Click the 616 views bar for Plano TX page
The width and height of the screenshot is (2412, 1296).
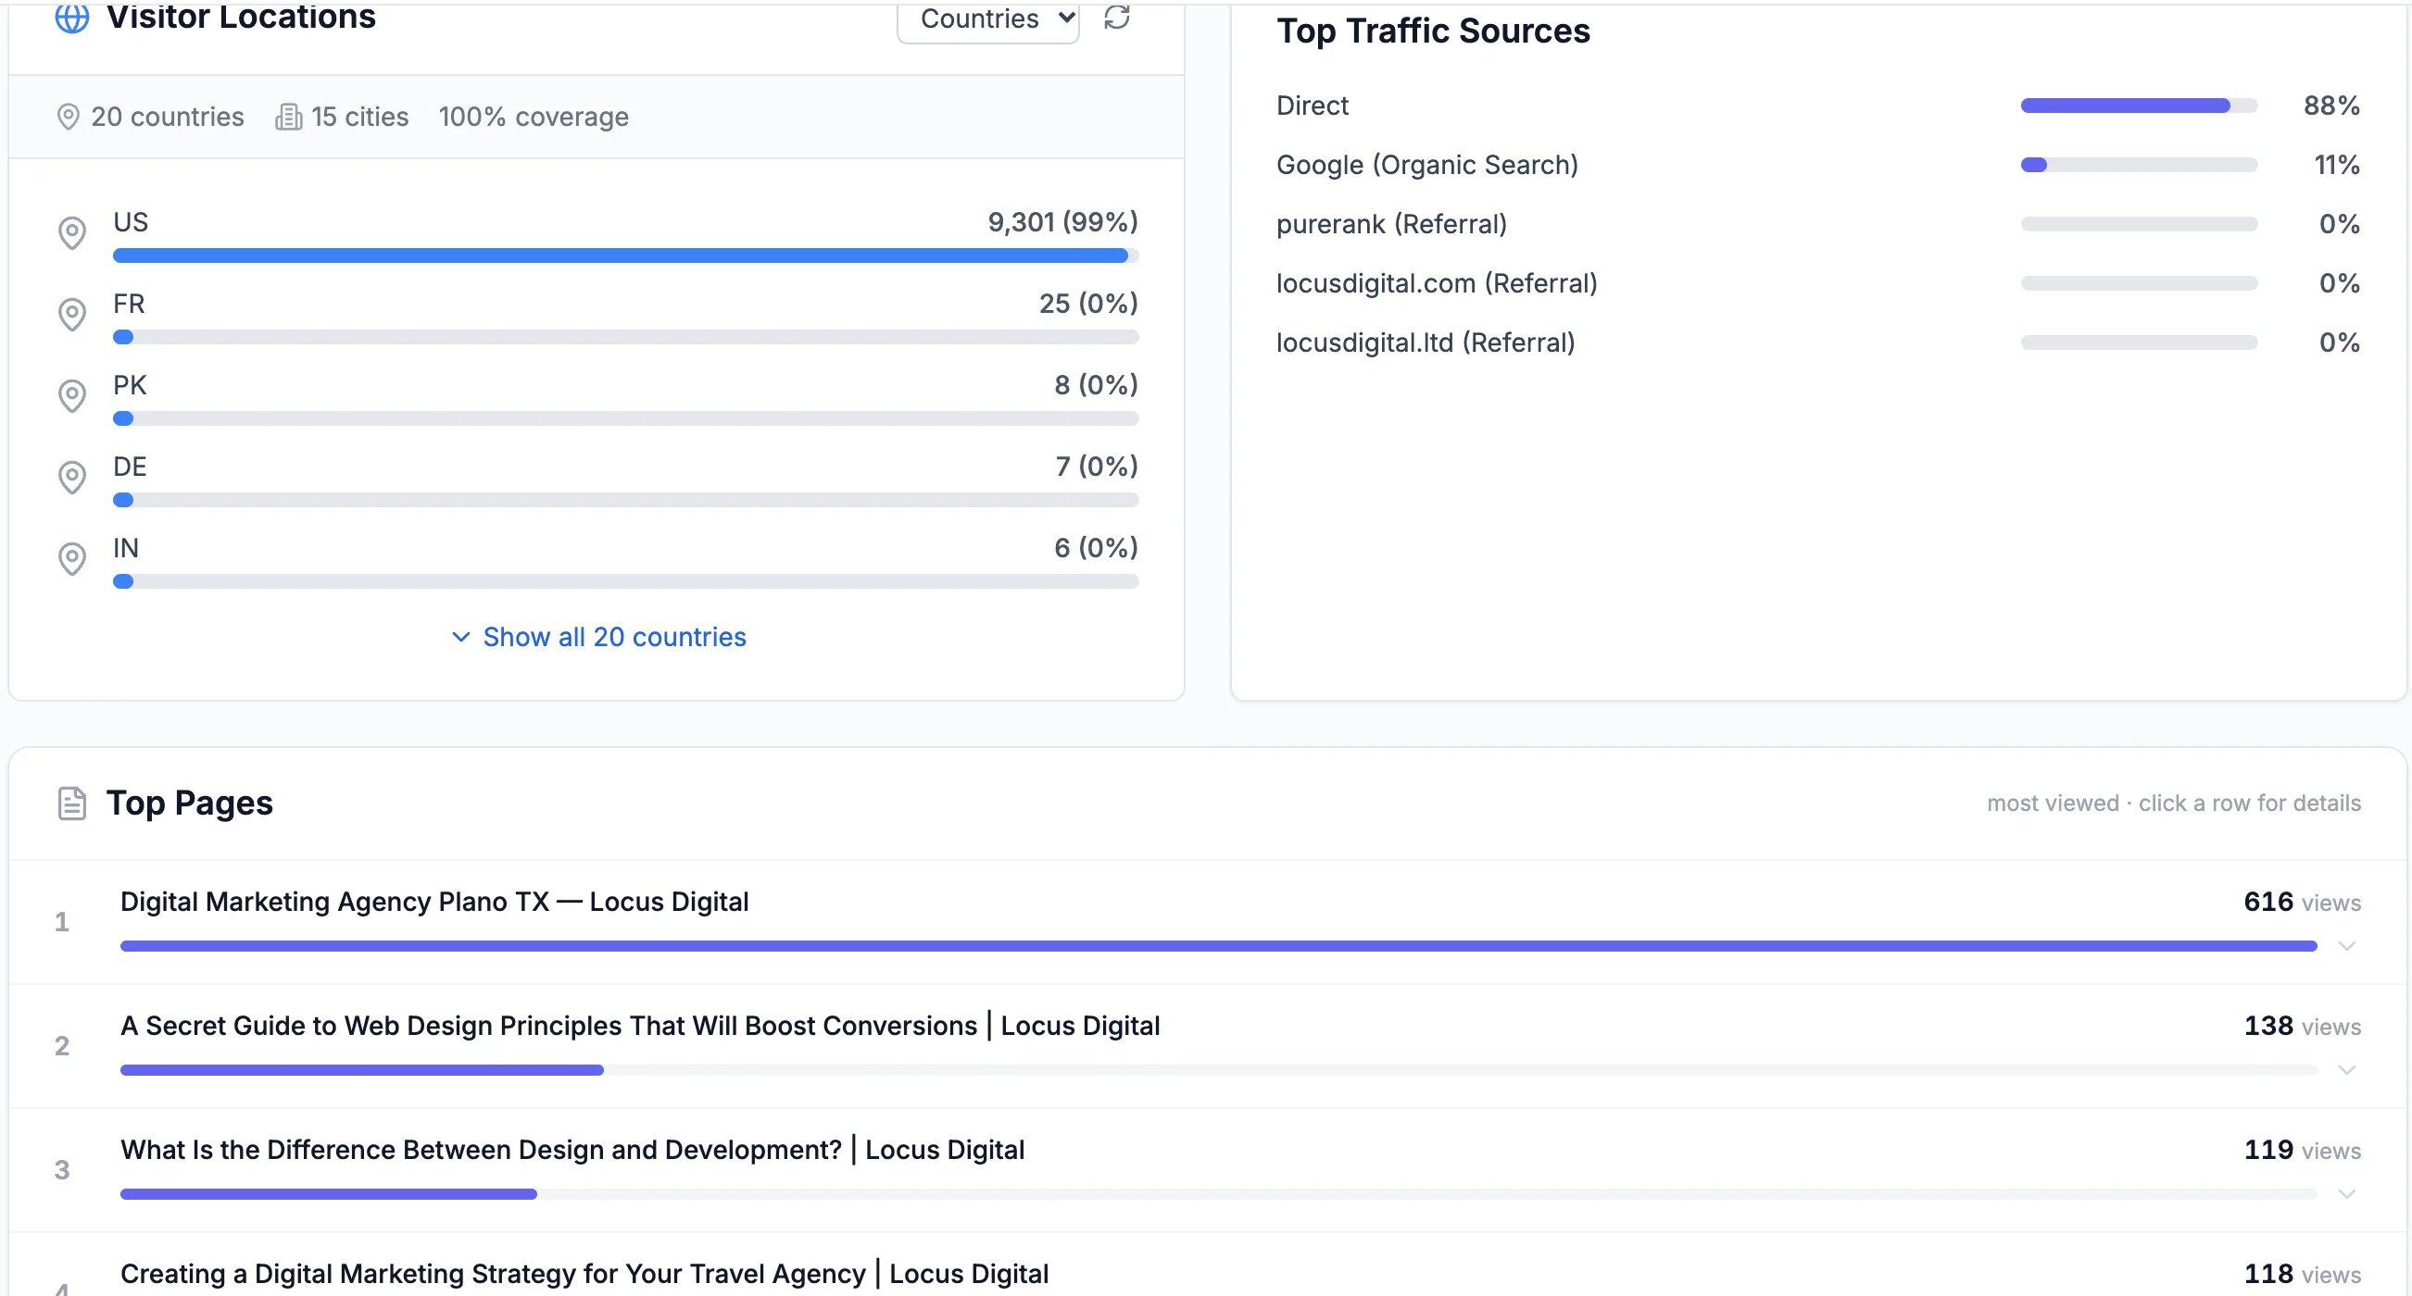[1218, 946]
